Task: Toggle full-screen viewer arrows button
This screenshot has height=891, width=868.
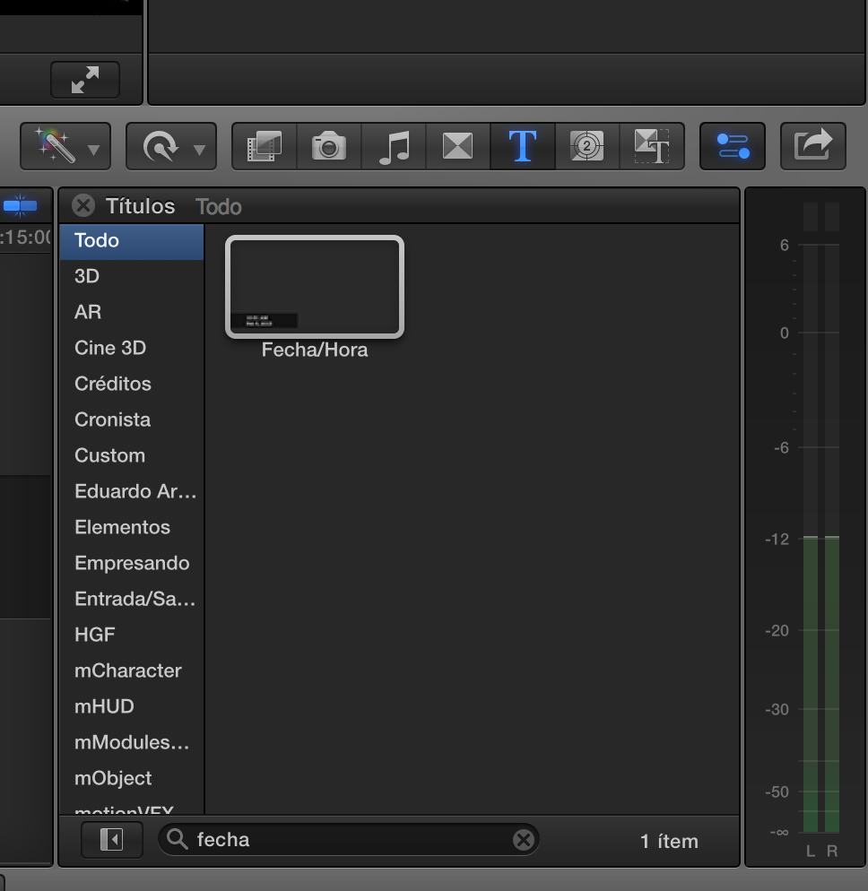Action: (x=85, y=81)
